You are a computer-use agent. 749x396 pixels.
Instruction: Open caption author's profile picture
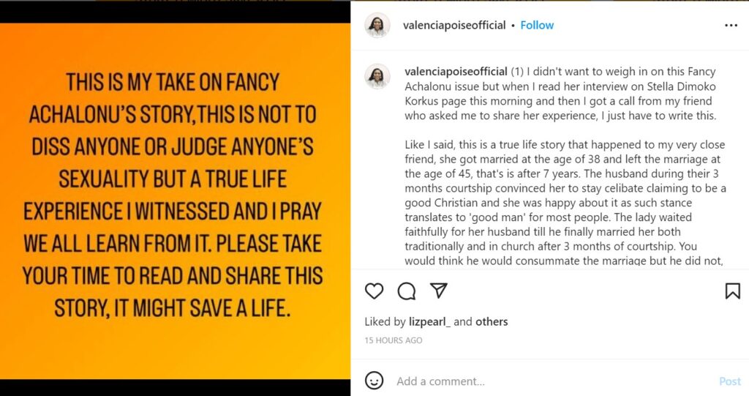[377, 76]
